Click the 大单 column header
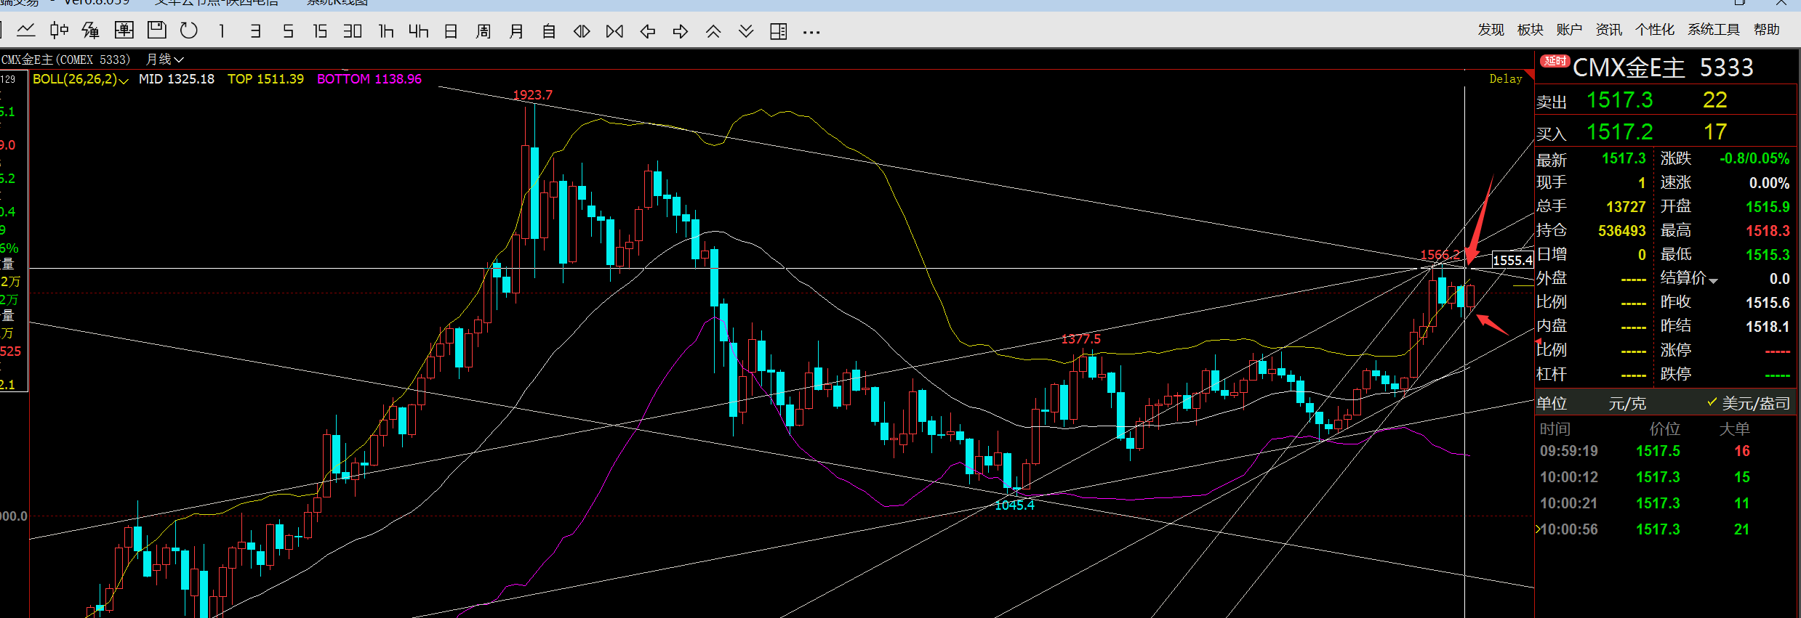This screenshot has width=1801, height=618. 1734,429
